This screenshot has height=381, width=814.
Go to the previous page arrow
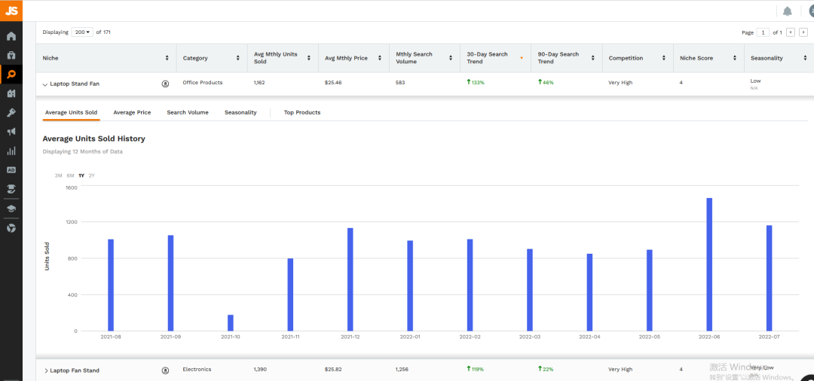pyautogui.click(x=791, y=32)
